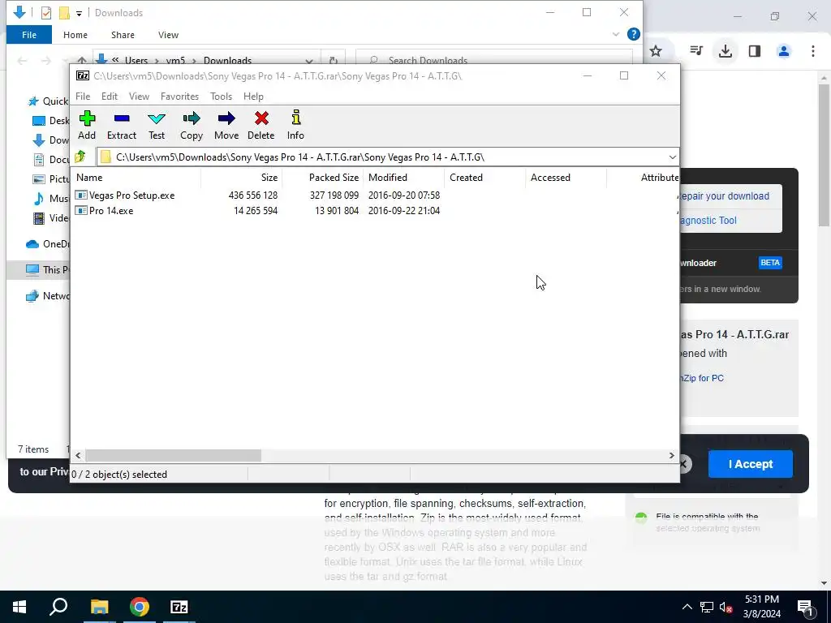Image resolution: width=831 pixels, height=623 pixels.
Task: Click the scroll right arrow in 7-Zip
Action: [x=671, y=456]
